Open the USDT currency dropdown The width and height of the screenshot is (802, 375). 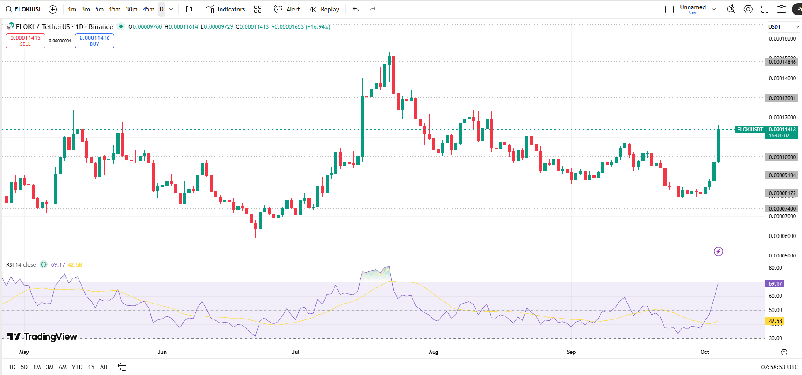[x=783, y=27]
